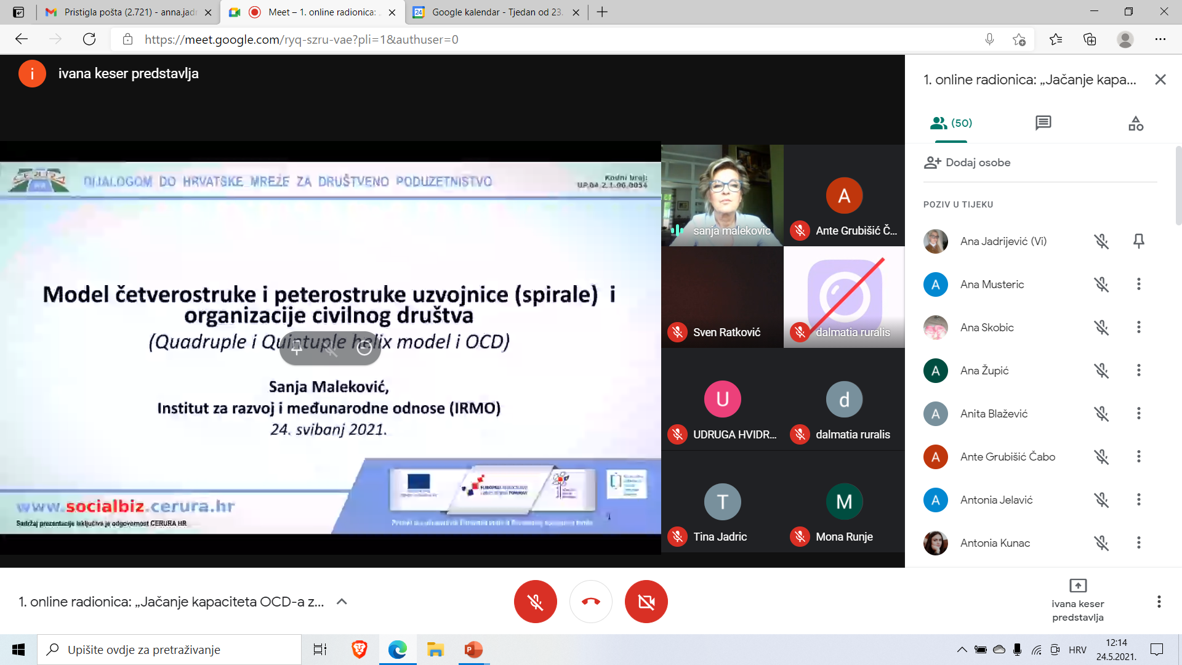The height and width of the screenshot is (665, 1182).
Task: Click the red hang up call button
Action: 590,602
